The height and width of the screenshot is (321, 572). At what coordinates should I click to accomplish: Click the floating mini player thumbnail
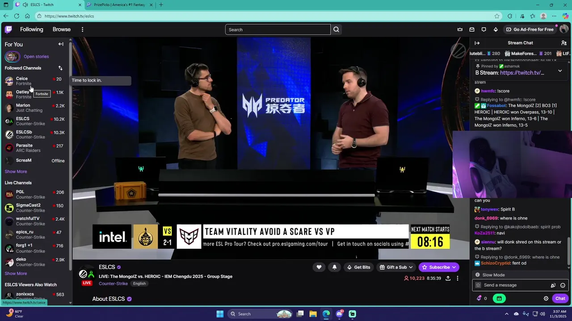pyautogui.click(x=512, y=164)
